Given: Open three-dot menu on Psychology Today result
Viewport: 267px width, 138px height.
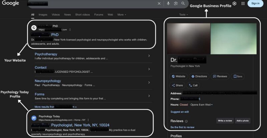Looking at the screenshot, I should coord(88,120).
